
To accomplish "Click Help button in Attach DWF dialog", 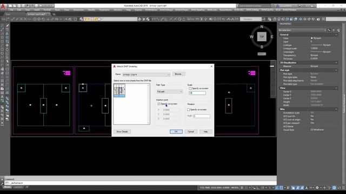I will (x=205, y=131).
